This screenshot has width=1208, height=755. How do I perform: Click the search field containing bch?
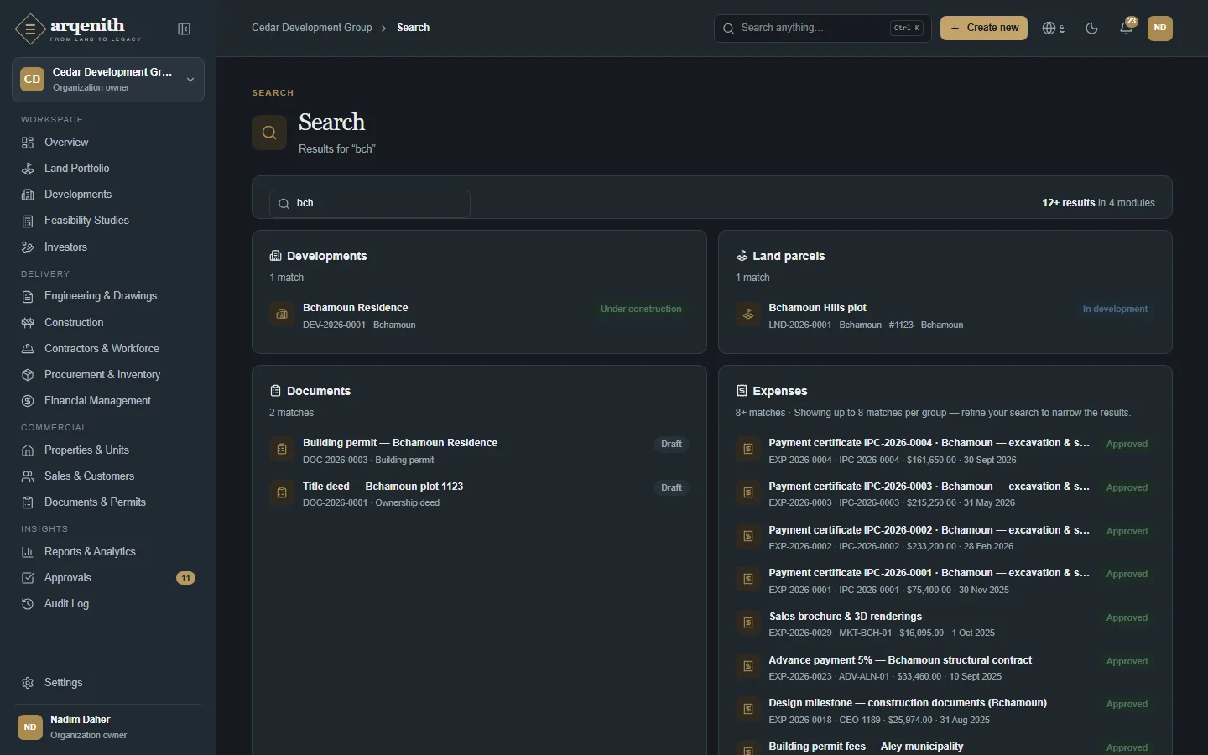(x=369, y=204)
